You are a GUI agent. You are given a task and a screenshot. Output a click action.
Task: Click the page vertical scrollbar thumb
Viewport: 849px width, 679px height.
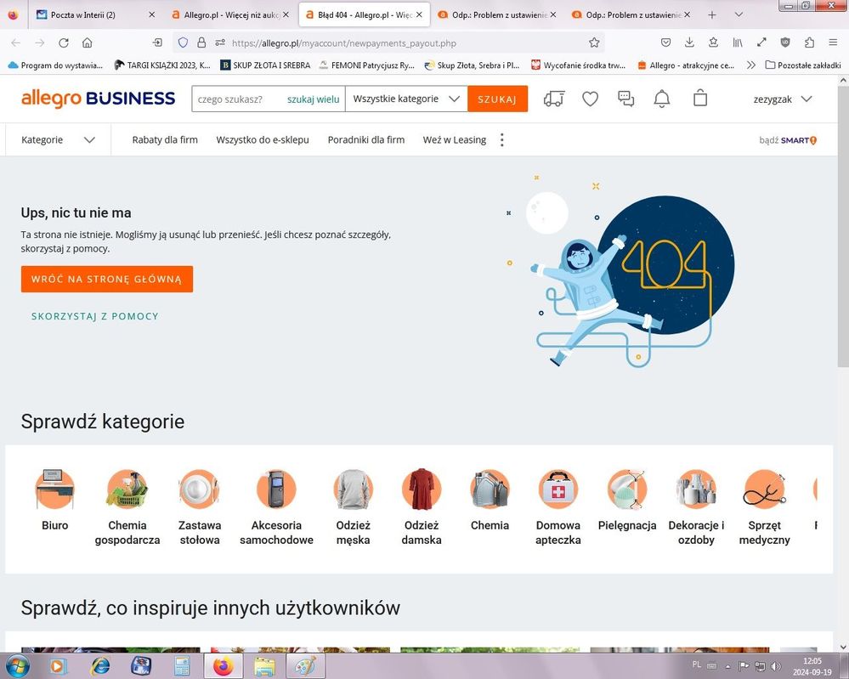(843, 226)
